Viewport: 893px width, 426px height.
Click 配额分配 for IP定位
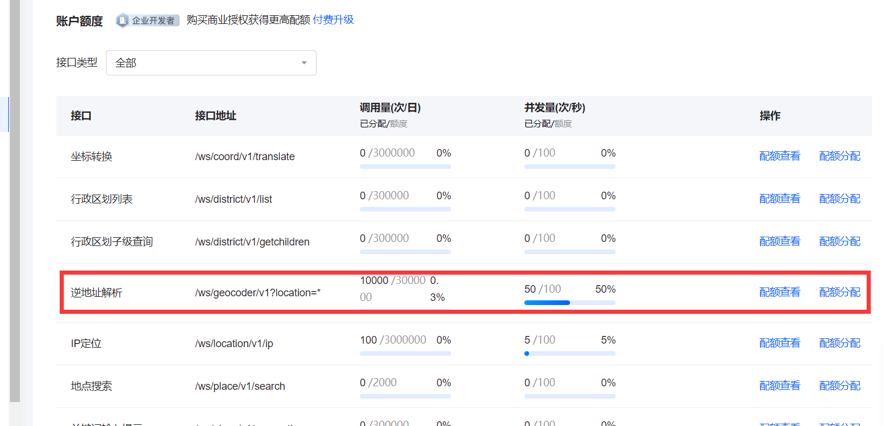coord(840,343)
